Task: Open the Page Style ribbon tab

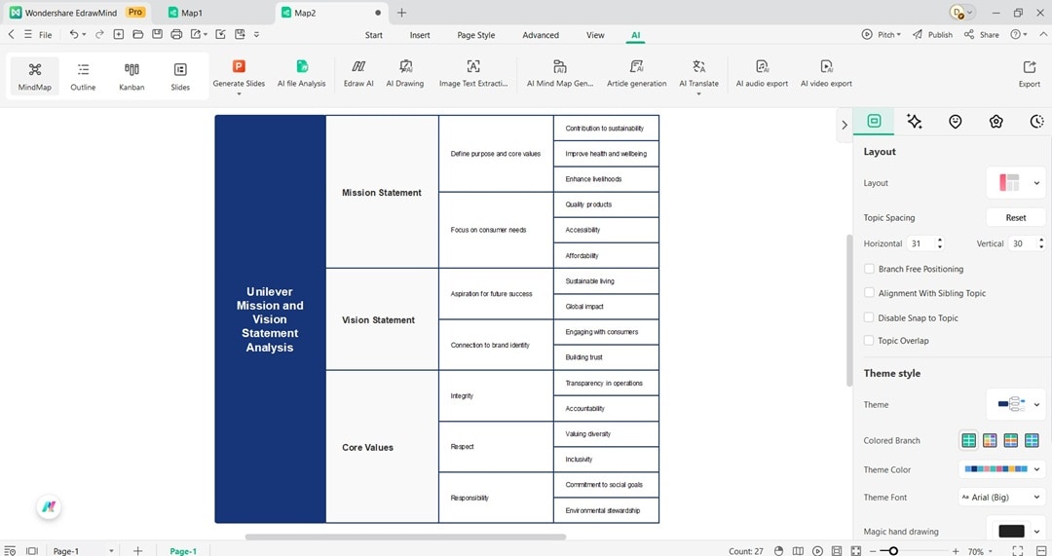Action: click(476, 35)
